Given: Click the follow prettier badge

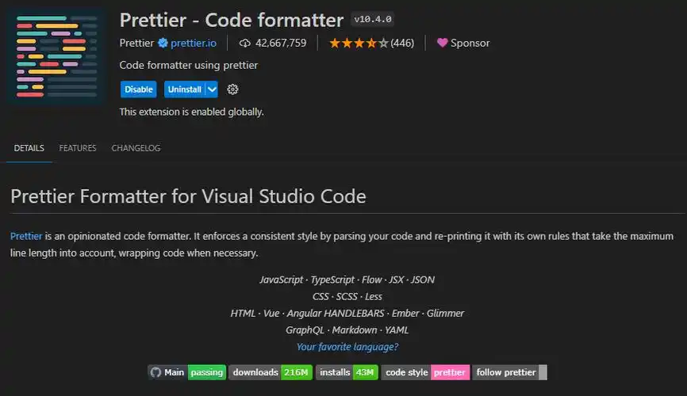Looking at the screenshot, I should pos(510,372).
